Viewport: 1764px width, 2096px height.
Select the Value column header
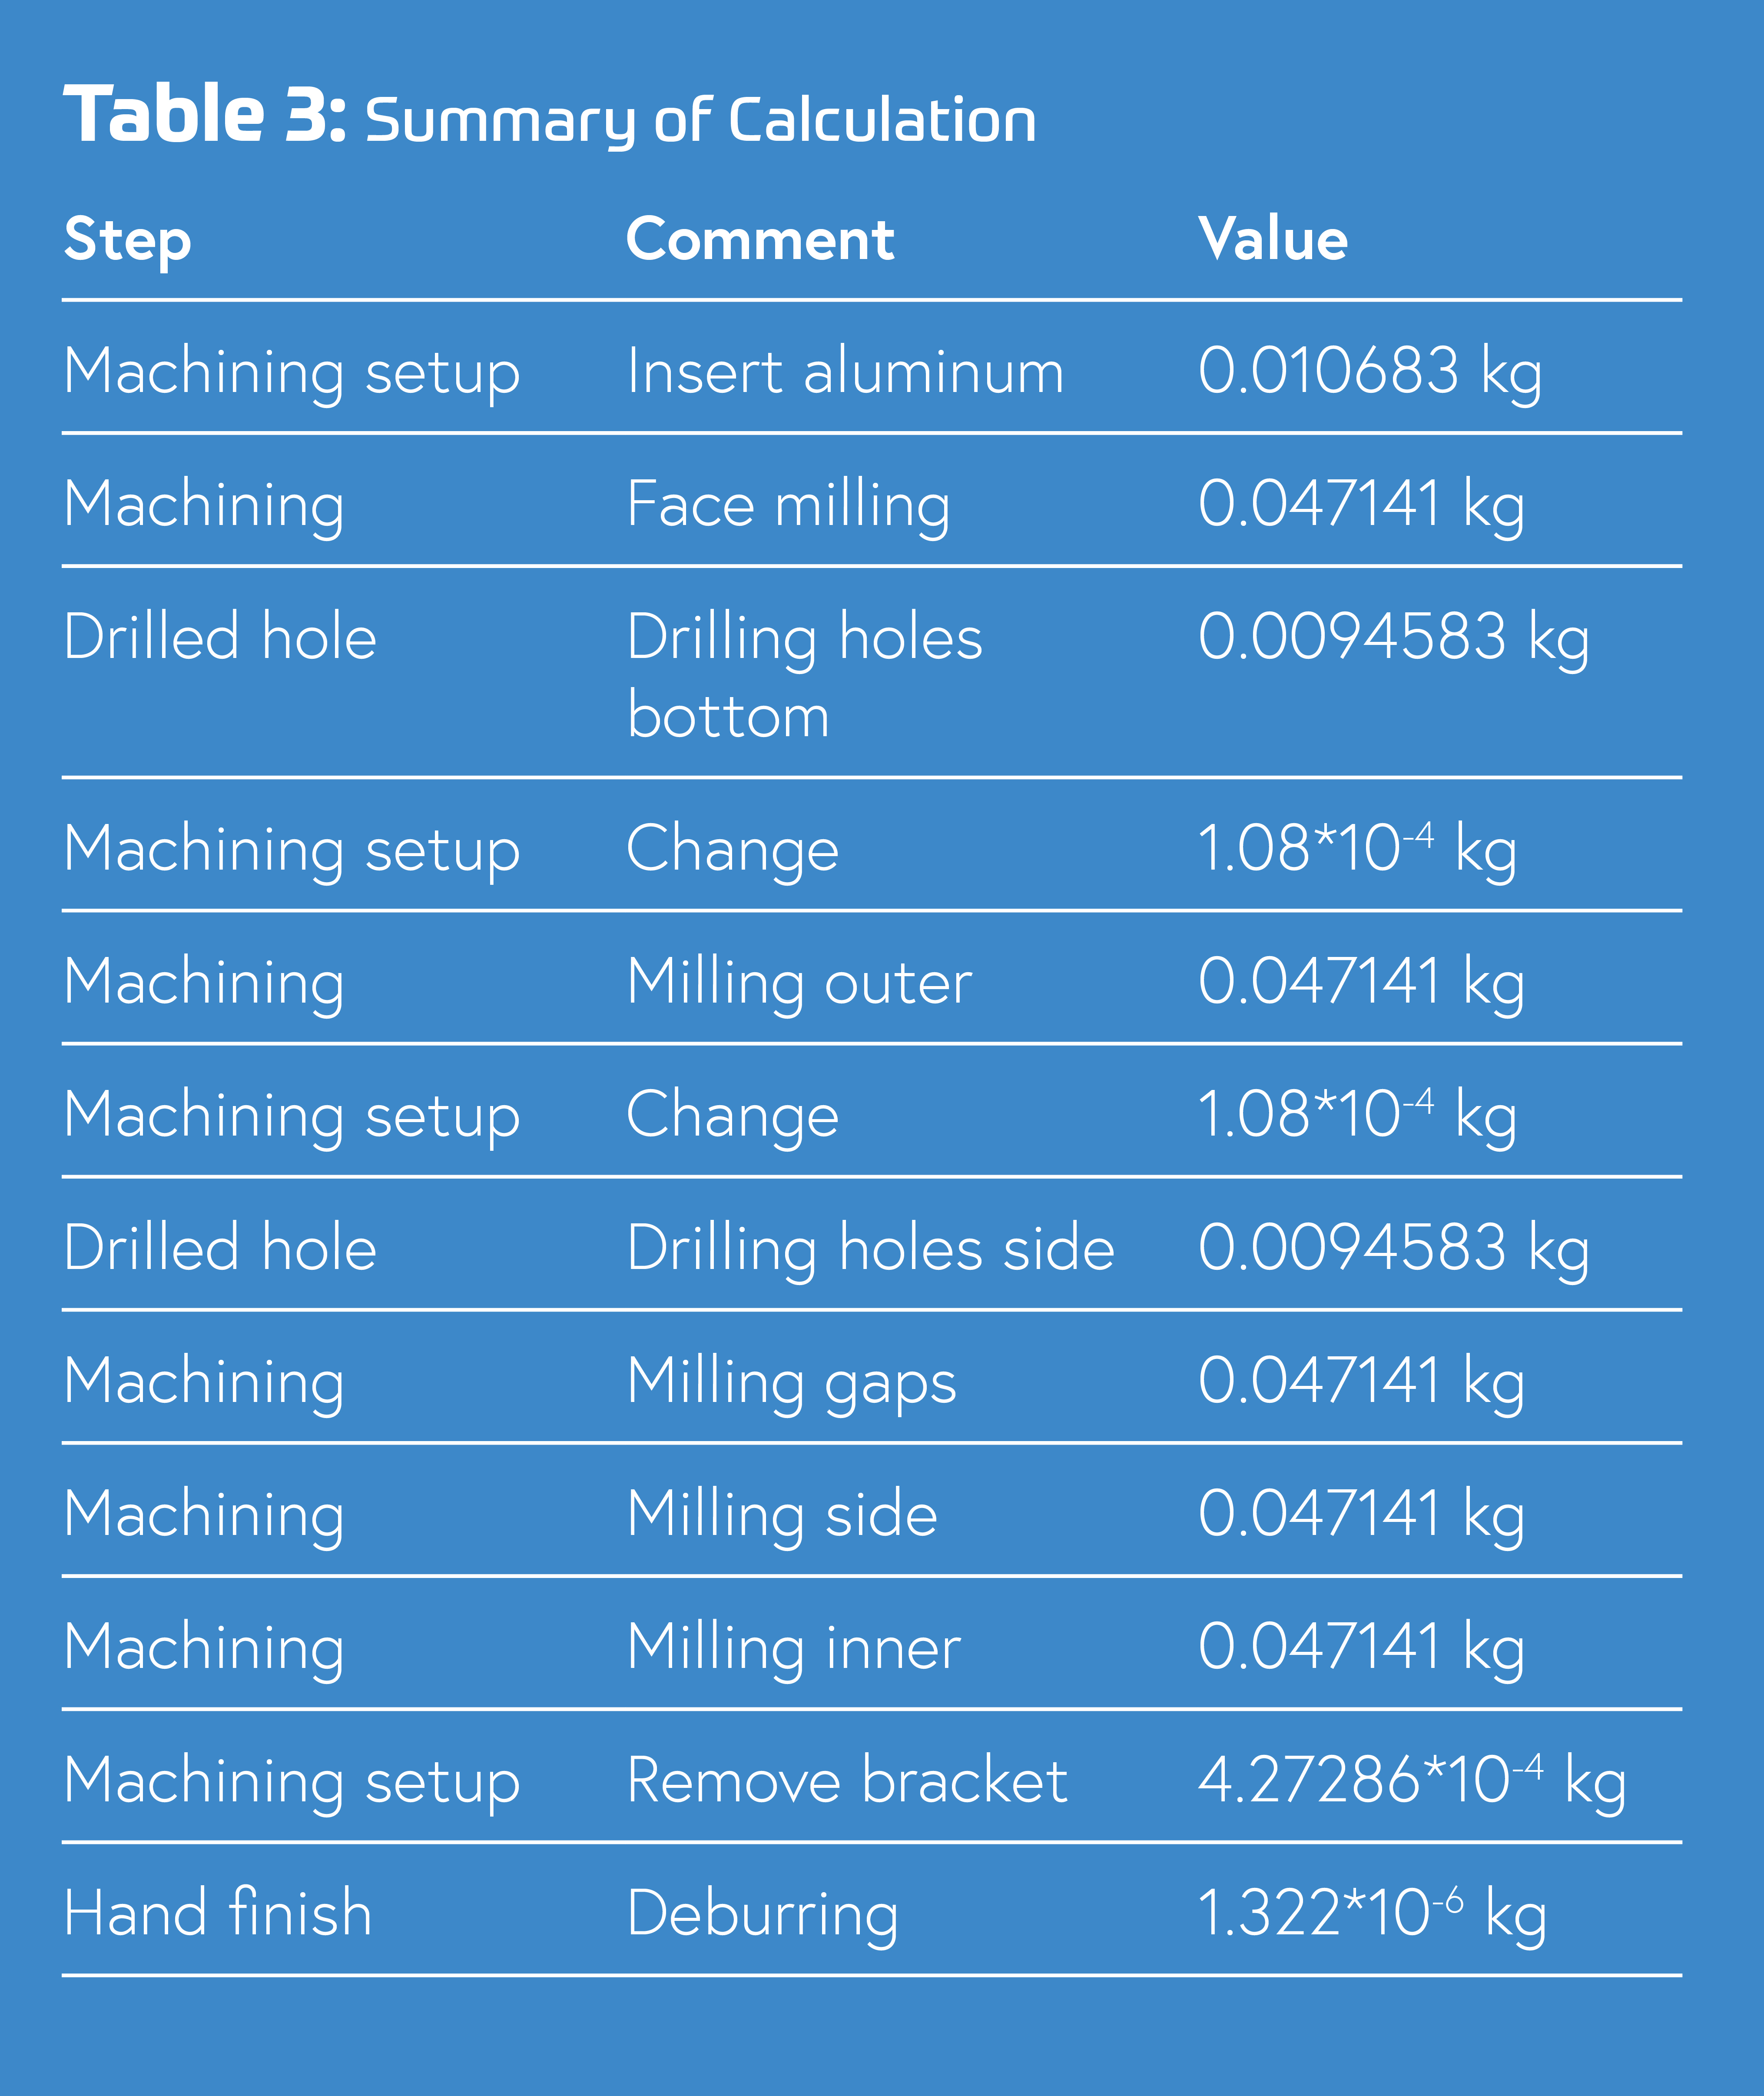pyautogui.click(x=1273, y=240)
